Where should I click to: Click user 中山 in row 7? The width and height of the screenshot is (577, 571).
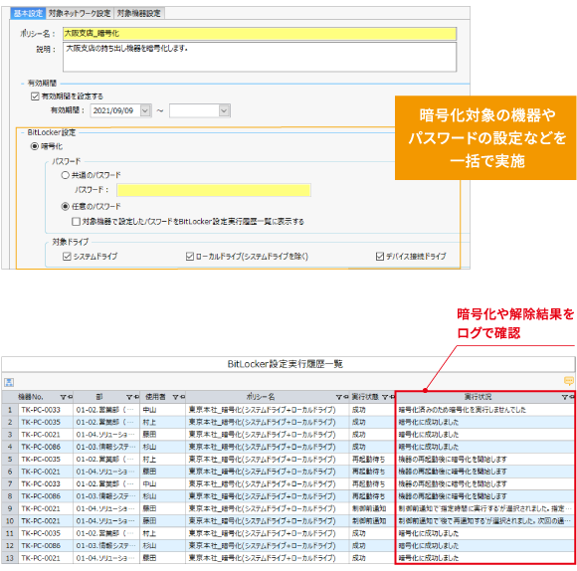pos(149,484)
